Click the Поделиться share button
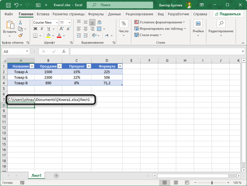This screenshot has width=247, height=186. (x=228, y=14)
